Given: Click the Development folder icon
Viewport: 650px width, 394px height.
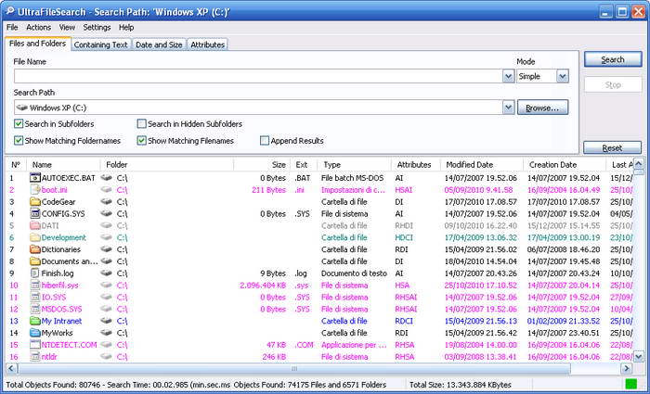Looking at the screenshot, I should [35, 237].
